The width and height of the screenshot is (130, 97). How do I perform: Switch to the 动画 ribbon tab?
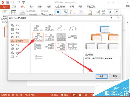coord(49,6)
